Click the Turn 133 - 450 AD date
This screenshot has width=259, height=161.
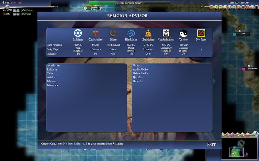coord(239,3)
